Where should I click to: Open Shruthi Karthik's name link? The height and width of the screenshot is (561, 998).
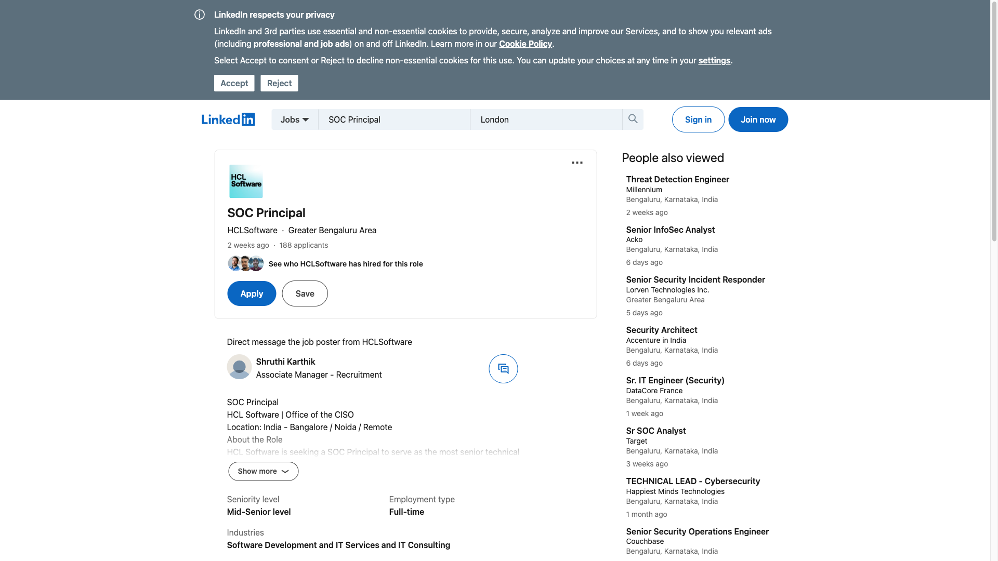285,362
